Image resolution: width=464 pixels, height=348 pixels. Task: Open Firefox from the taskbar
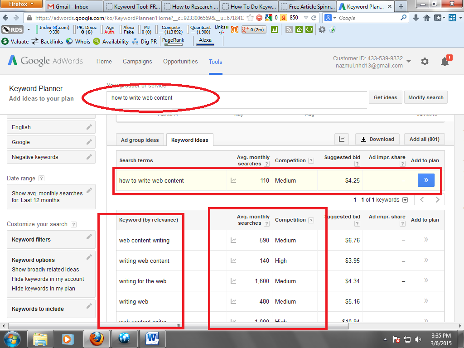pos(96,339)
